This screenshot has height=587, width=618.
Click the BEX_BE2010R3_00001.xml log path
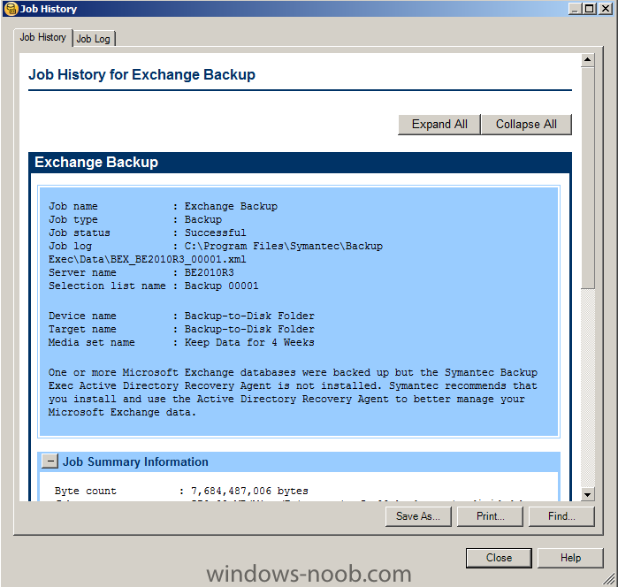click(148, 259)
